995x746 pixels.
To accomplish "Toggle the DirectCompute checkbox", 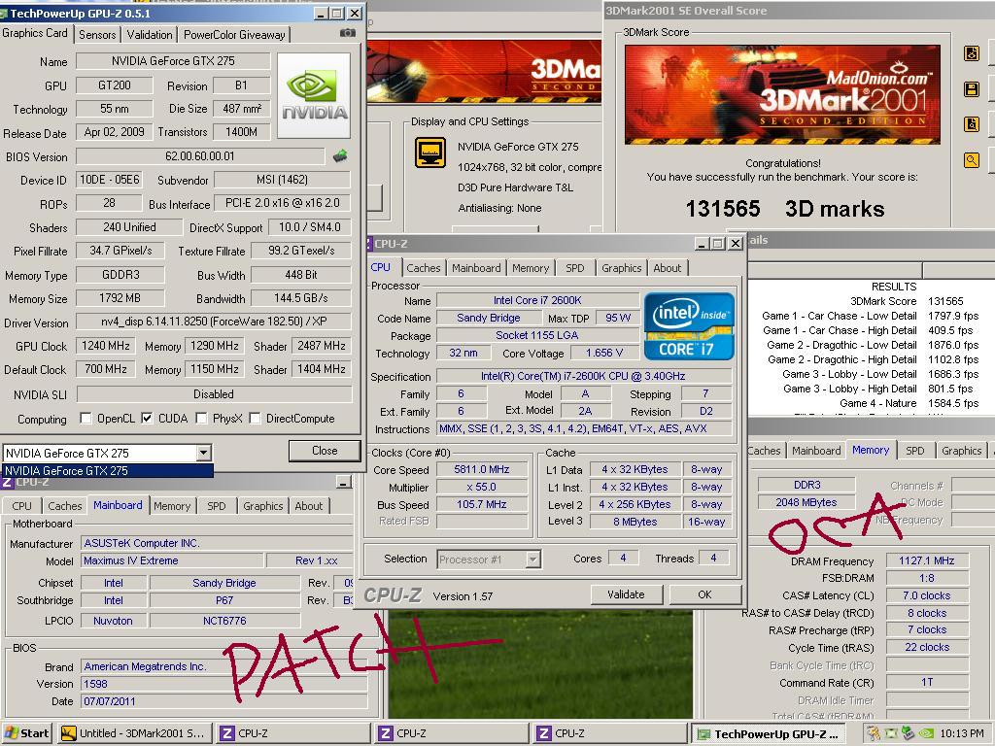I will coord(255,419).
